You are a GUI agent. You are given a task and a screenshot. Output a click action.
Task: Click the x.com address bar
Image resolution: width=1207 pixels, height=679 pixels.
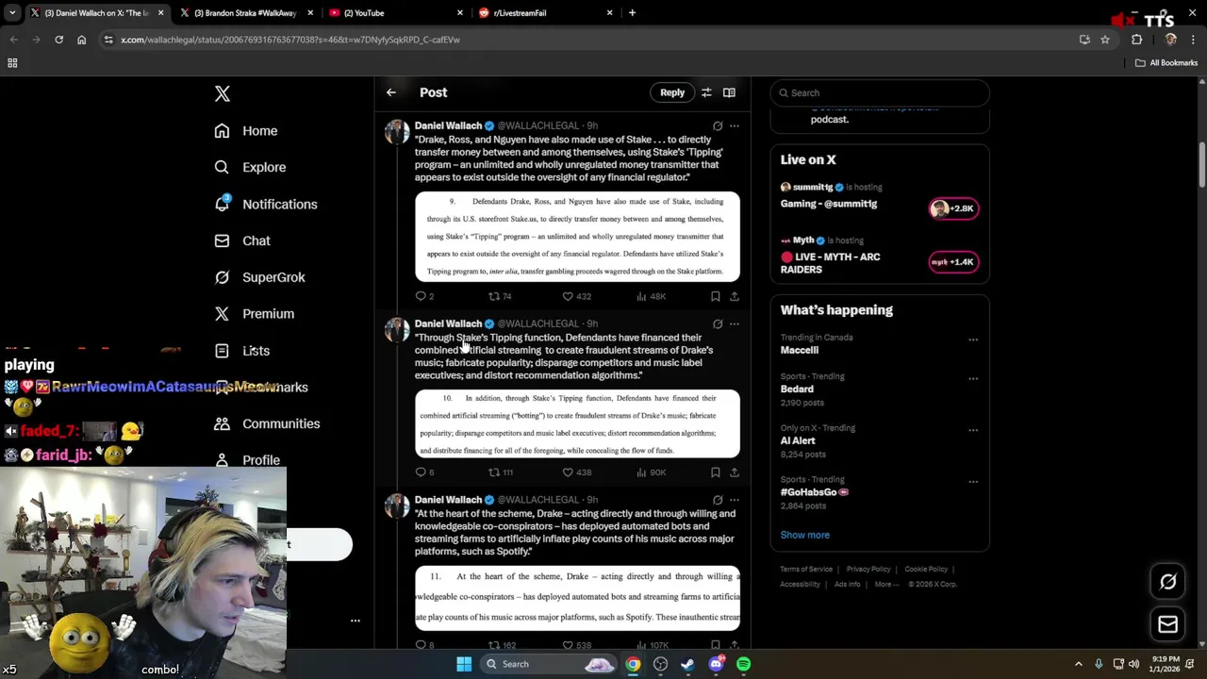coord(594,40)
